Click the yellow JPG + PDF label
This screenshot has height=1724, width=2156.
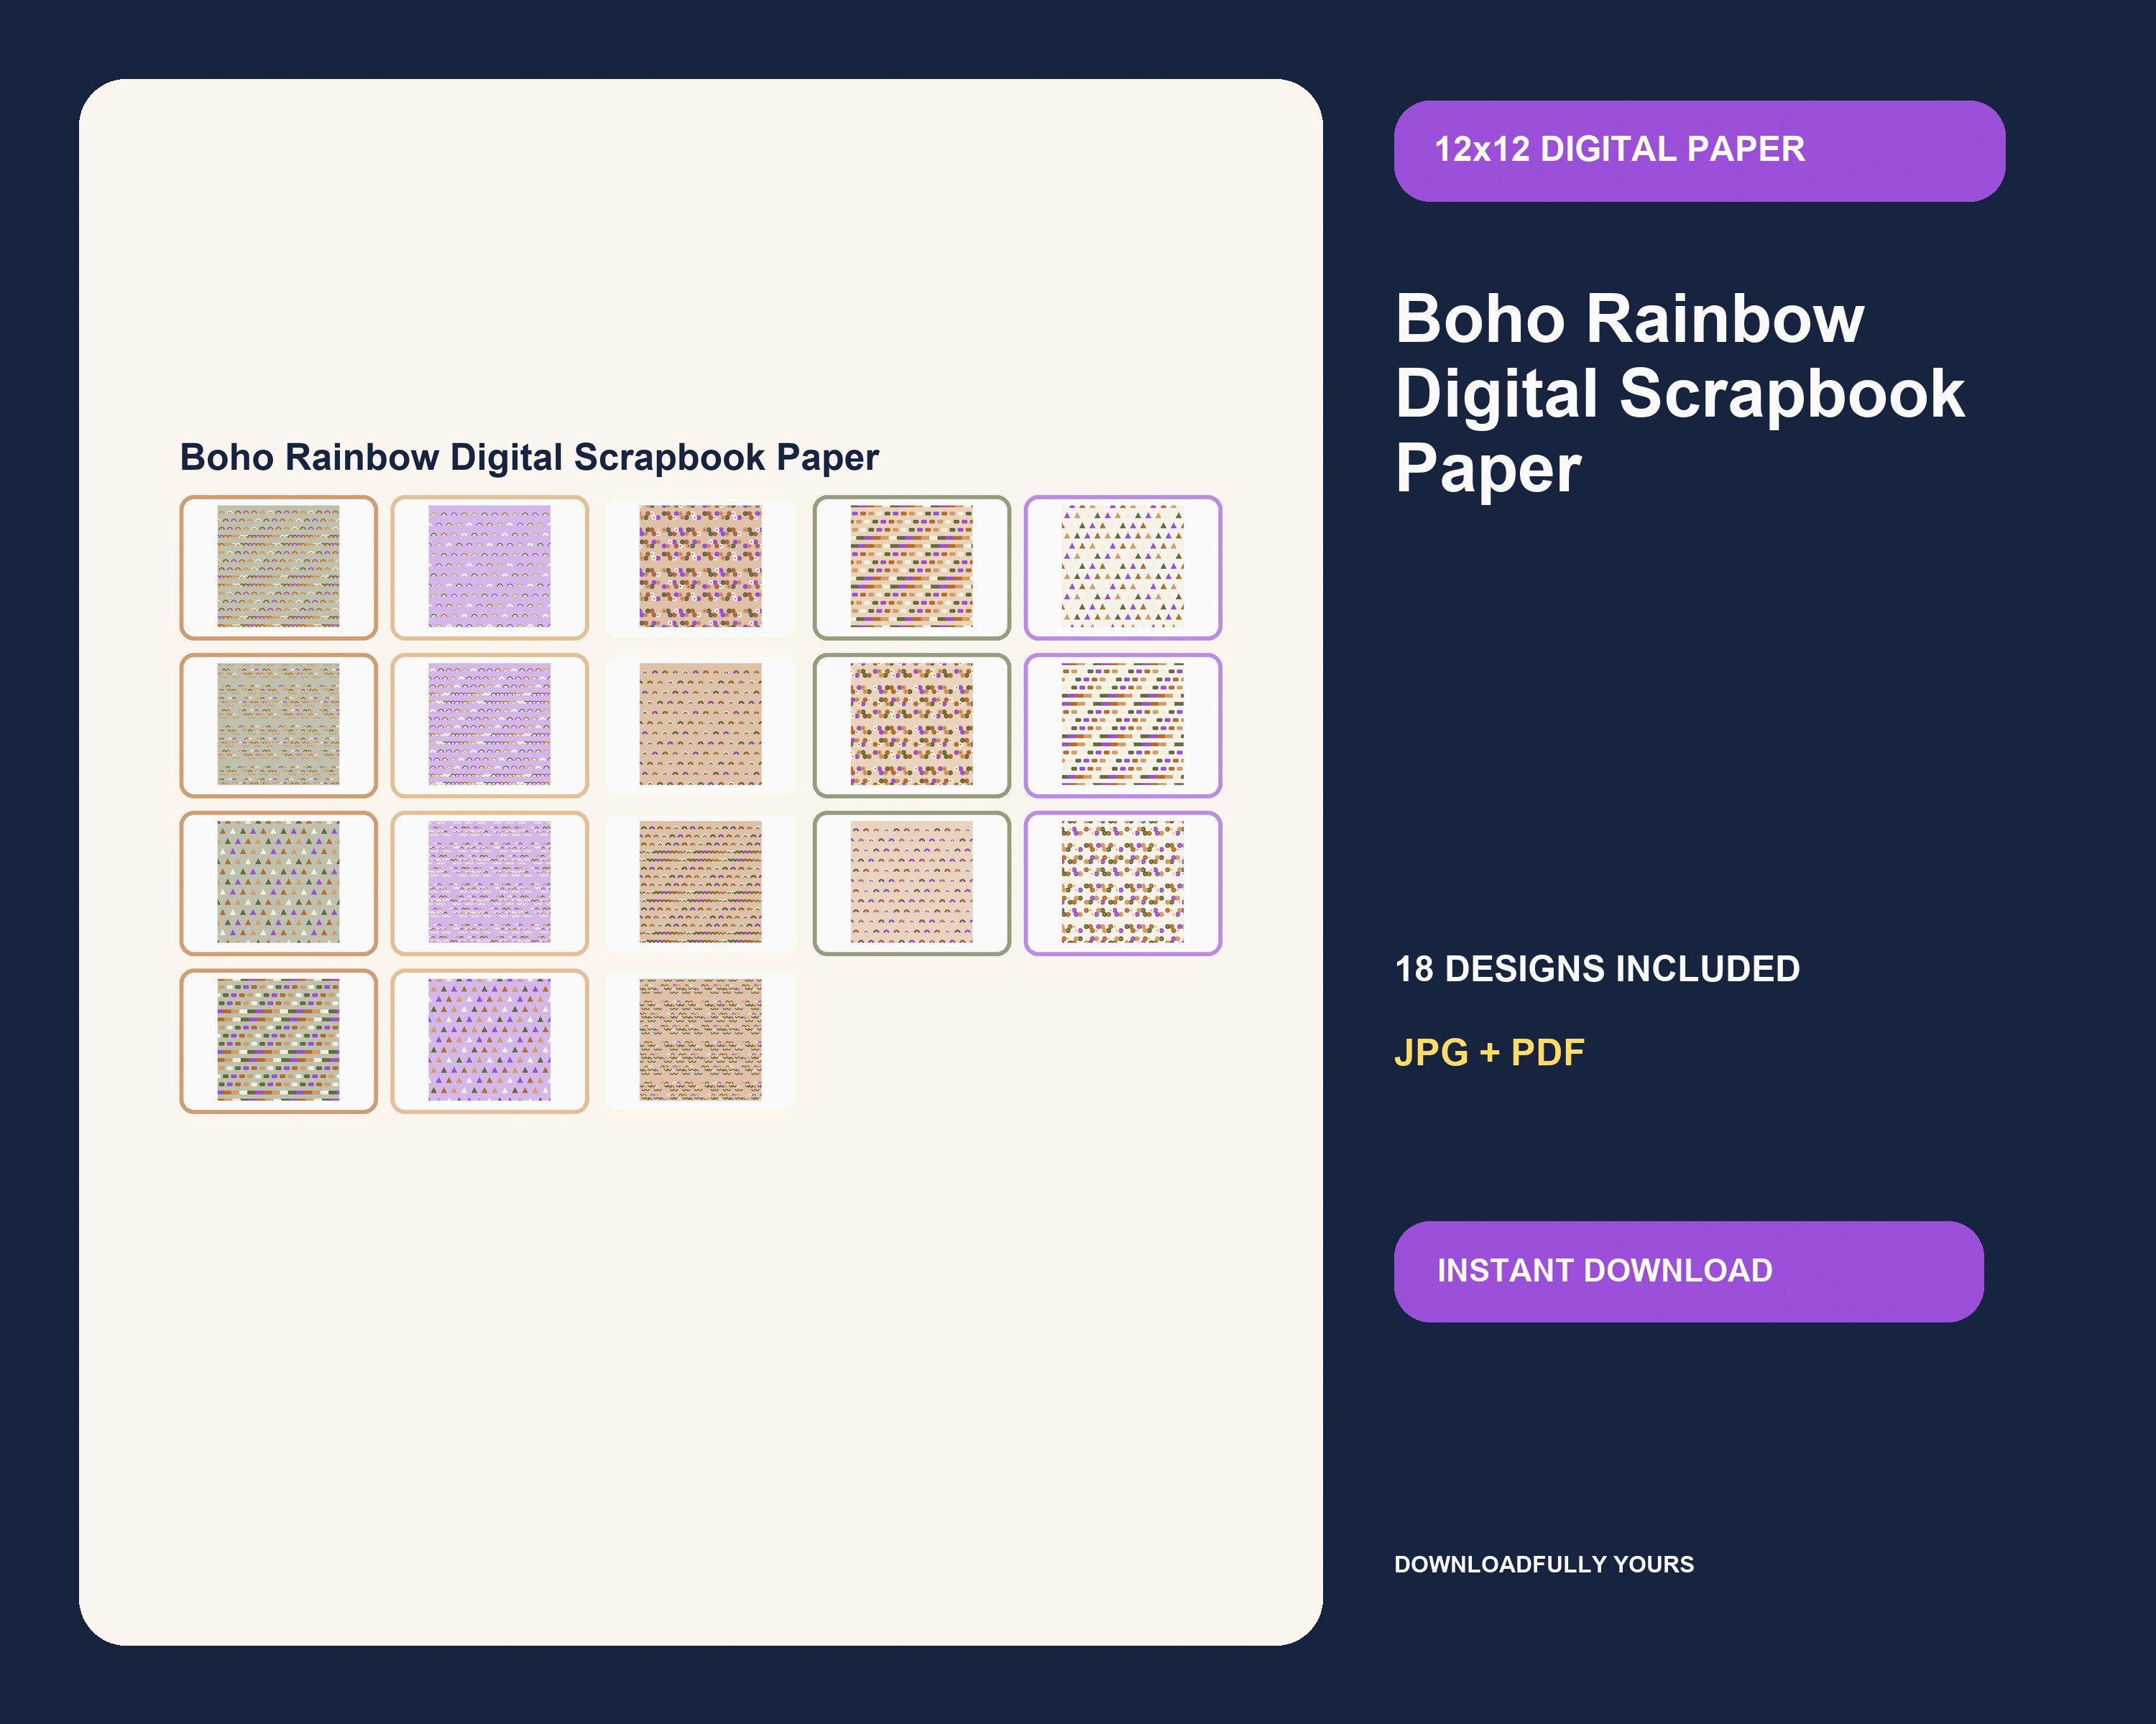coord(1489,1052)
